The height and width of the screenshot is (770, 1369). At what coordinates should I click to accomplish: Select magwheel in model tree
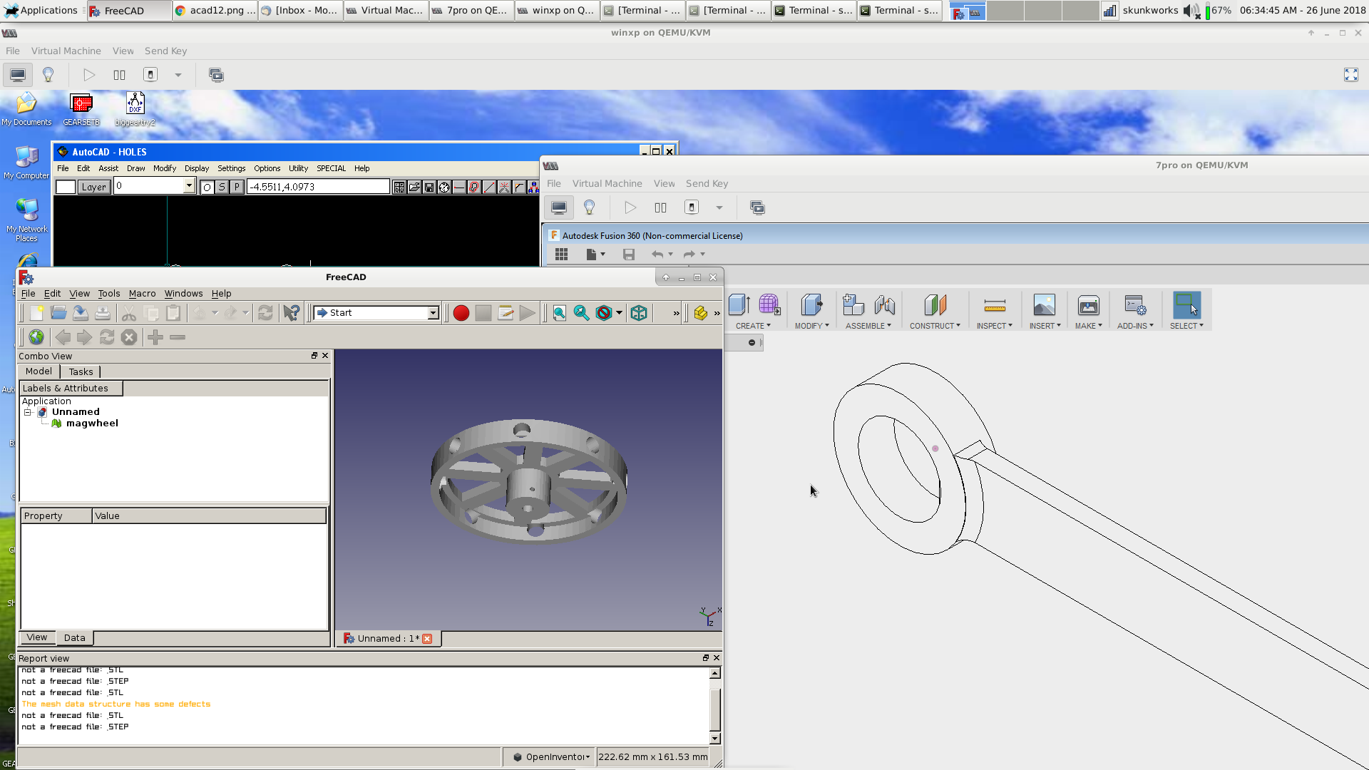[x=92, y=423]
